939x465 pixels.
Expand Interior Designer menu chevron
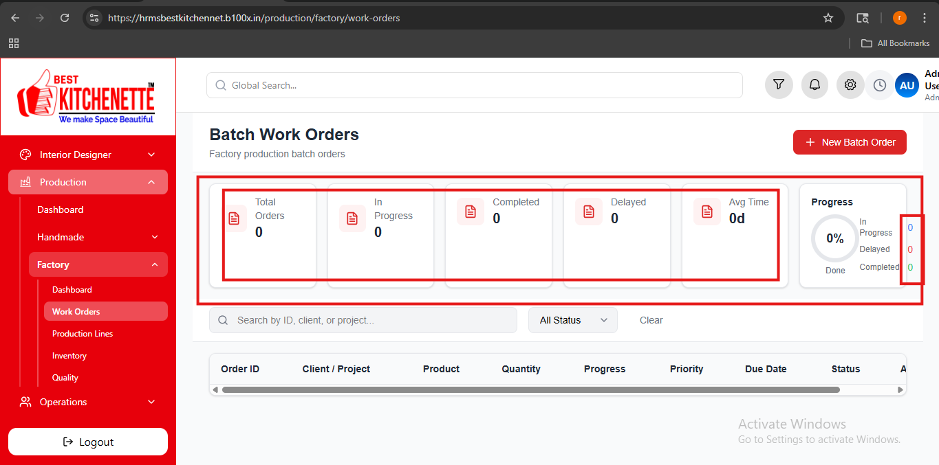tap(151, 155)
